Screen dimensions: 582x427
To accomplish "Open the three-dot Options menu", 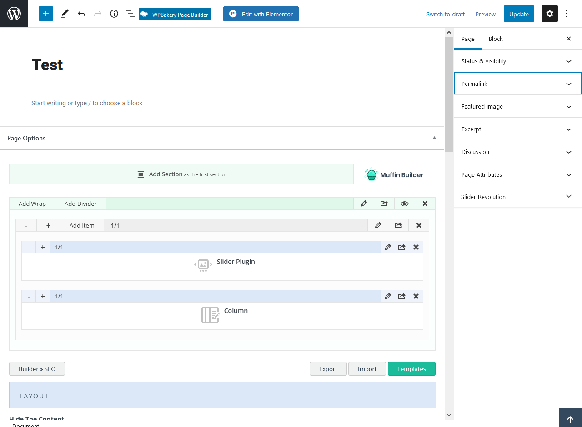I will pyautogui.click(x=566, y=14).
